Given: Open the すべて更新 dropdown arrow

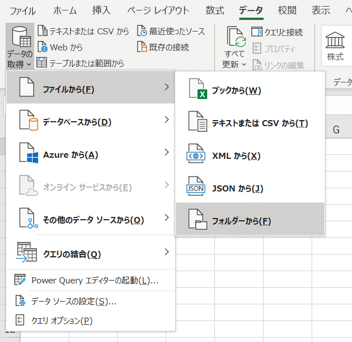Looking at the screenshot, I should coord(244,65).
